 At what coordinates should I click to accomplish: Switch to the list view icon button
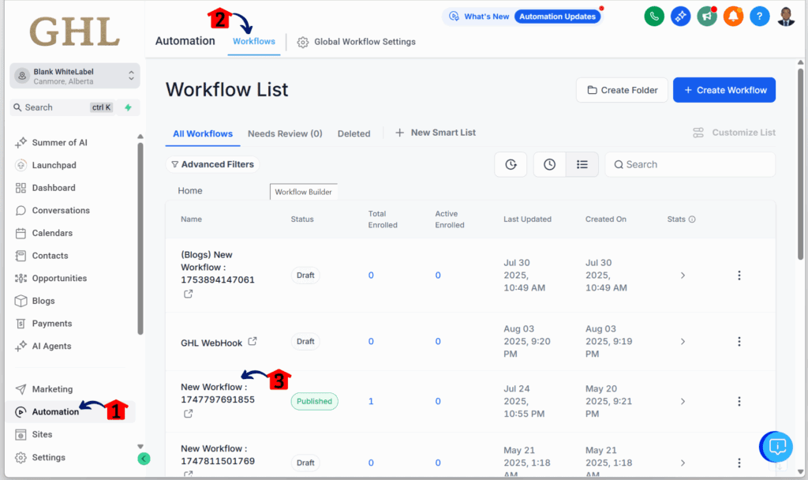[x=582, y=164]
